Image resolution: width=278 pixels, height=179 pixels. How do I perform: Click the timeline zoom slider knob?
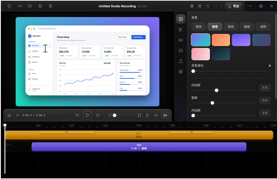tap(115, 115)
